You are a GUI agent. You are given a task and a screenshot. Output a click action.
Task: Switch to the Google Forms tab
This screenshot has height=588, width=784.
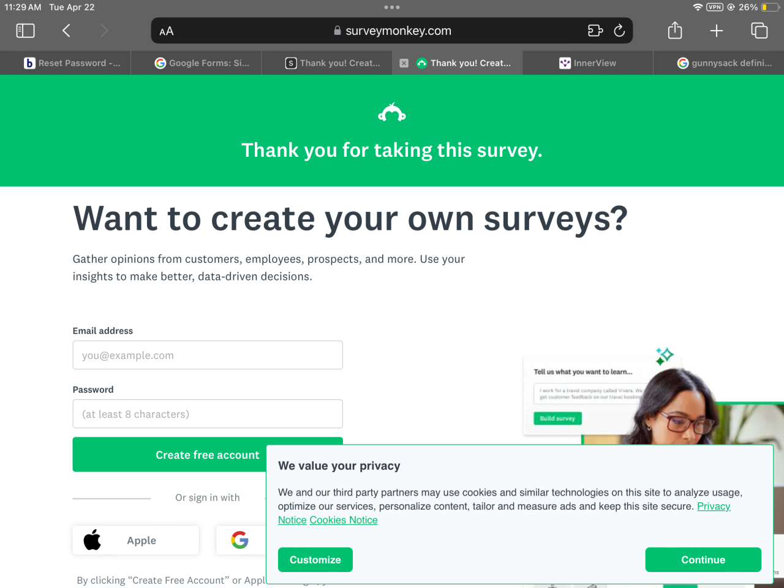coord(202,63)
